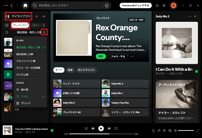Skip to previous track

coord(93,128)
